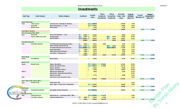Select the Direct Equity scheme category cell
Screen dimensions: 180x109
(64, 59)
